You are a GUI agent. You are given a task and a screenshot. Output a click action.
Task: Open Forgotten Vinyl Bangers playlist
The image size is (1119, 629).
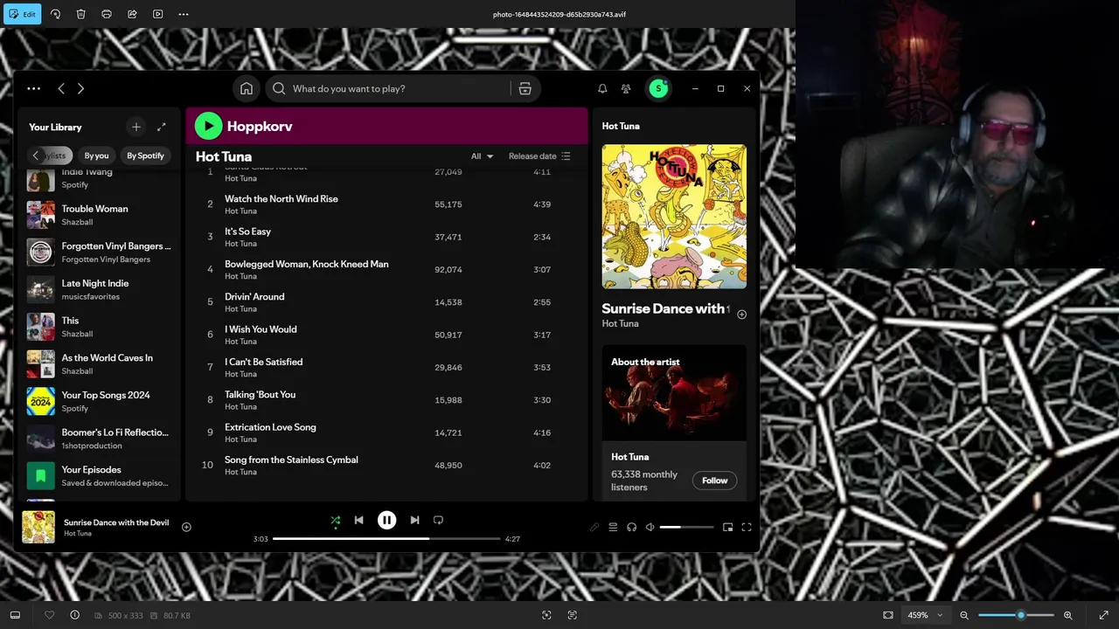tap(98, 252)
